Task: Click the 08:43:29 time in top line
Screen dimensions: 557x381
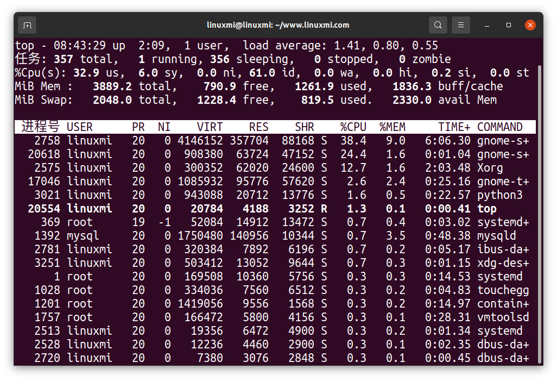Action: pyautogui.click(x=80, y=46)
